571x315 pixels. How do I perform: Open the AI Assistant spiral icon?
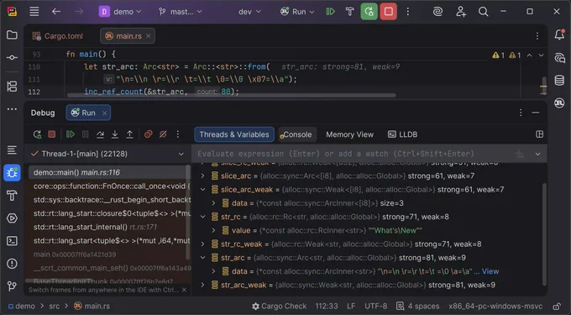437,12
